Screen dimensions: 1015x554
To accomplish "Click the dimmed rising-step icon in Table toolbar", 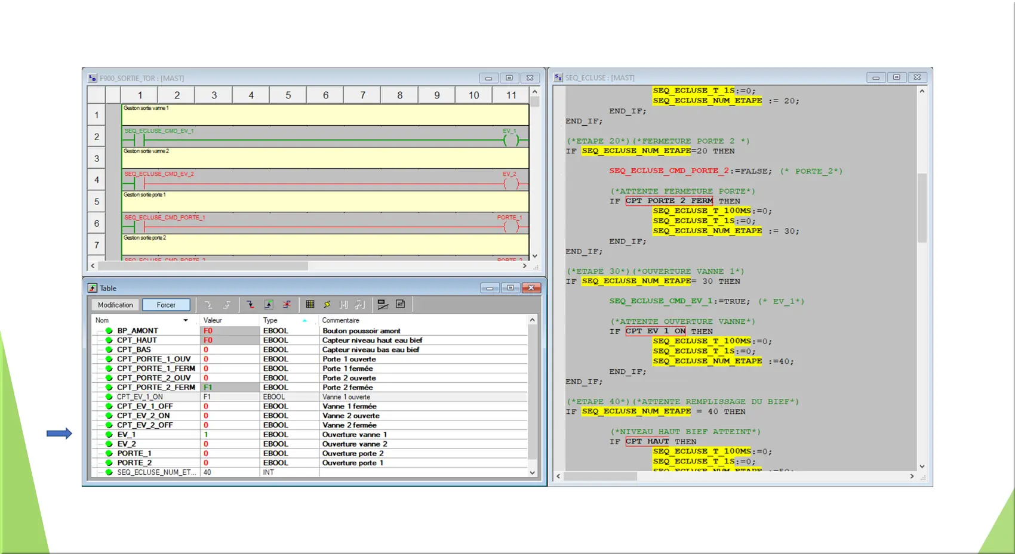I will pos(226,305).
